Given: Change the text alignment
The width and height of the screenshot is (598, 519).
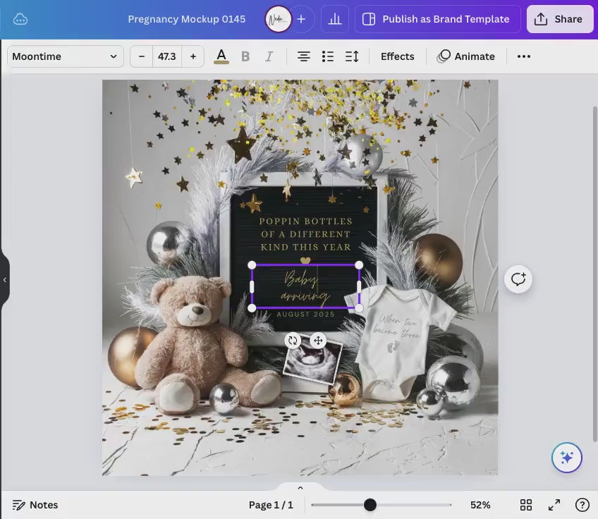Looking at the screenshot, I should click(x=303, y=56).
